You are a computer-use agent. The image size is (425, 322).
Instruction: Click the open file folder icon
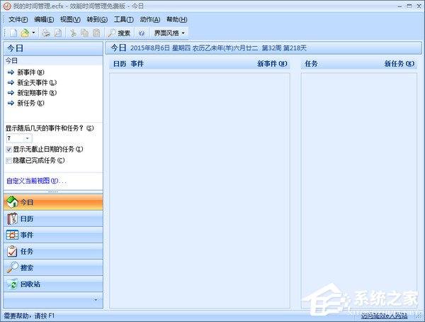tap(25, 33)
